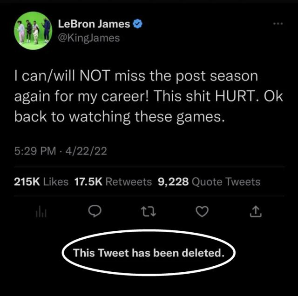Viewport: 298px width, 296px height.
Task: Open the three-dot more options menu
Action: point(278,24)
